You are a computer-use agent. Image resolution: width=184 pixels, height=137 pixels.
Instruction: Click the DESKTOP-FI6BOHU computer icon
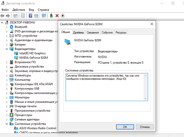[x=7, y=22]
